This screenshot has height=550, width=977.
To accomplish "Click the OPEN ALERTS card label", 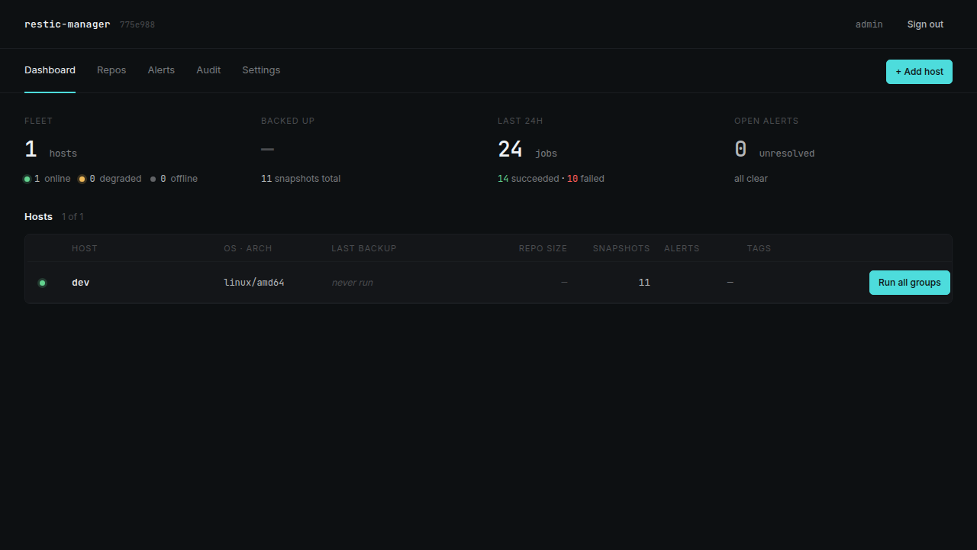I will point(766,121).
